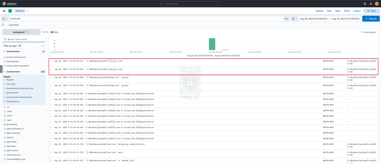Expand the net.exe localgroup administrators row

(51, 144)
